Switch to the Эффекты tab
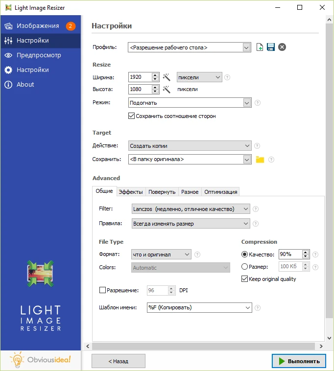Viewport: 334px width, 371px height. pyautogui.click(x=131, y=192)
